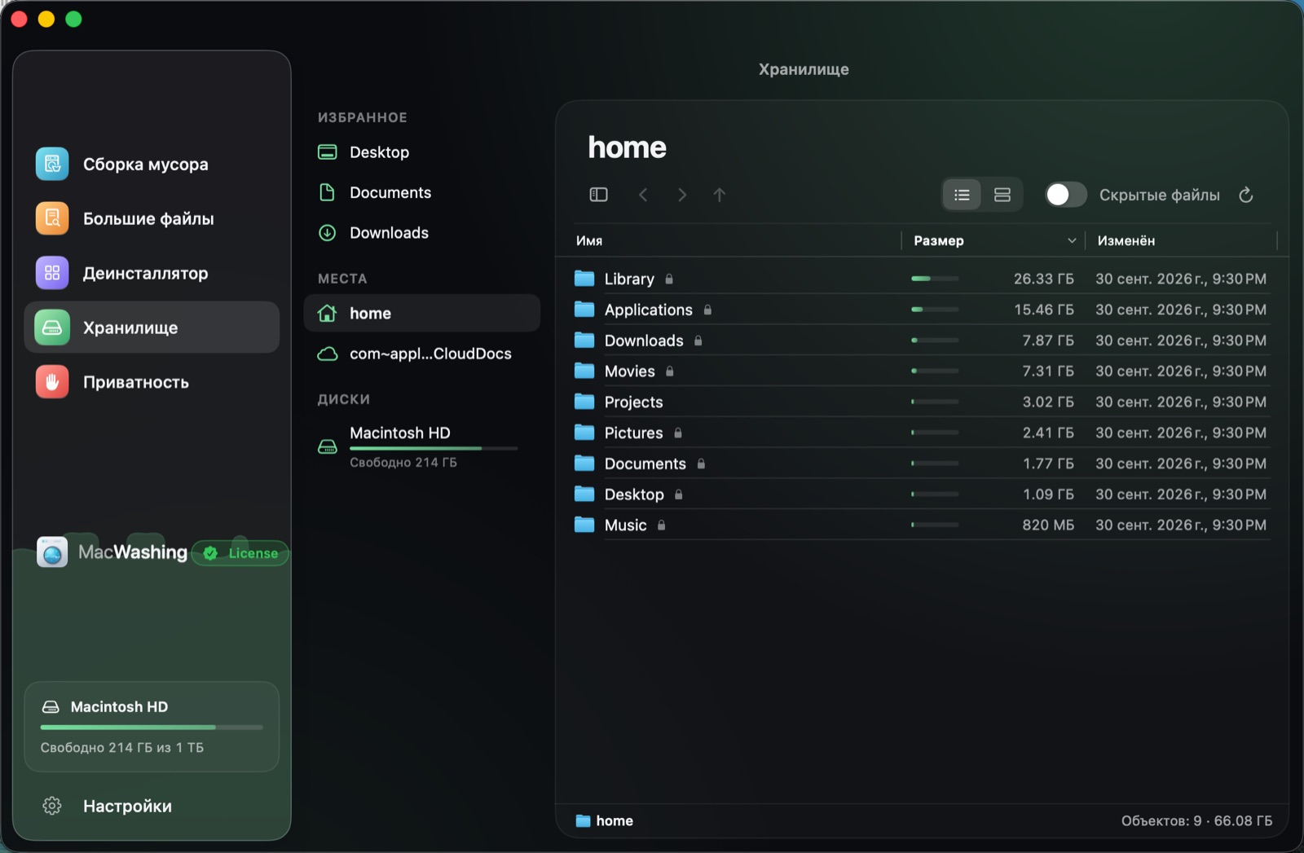Select Desktop in ИЗБРАННОЕ
The width and height of the screenshot is (1304, 853).
[422, 152]
